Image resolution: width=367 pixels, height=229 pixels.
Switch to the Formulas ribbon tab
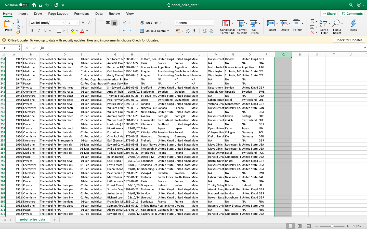point(82,14)
